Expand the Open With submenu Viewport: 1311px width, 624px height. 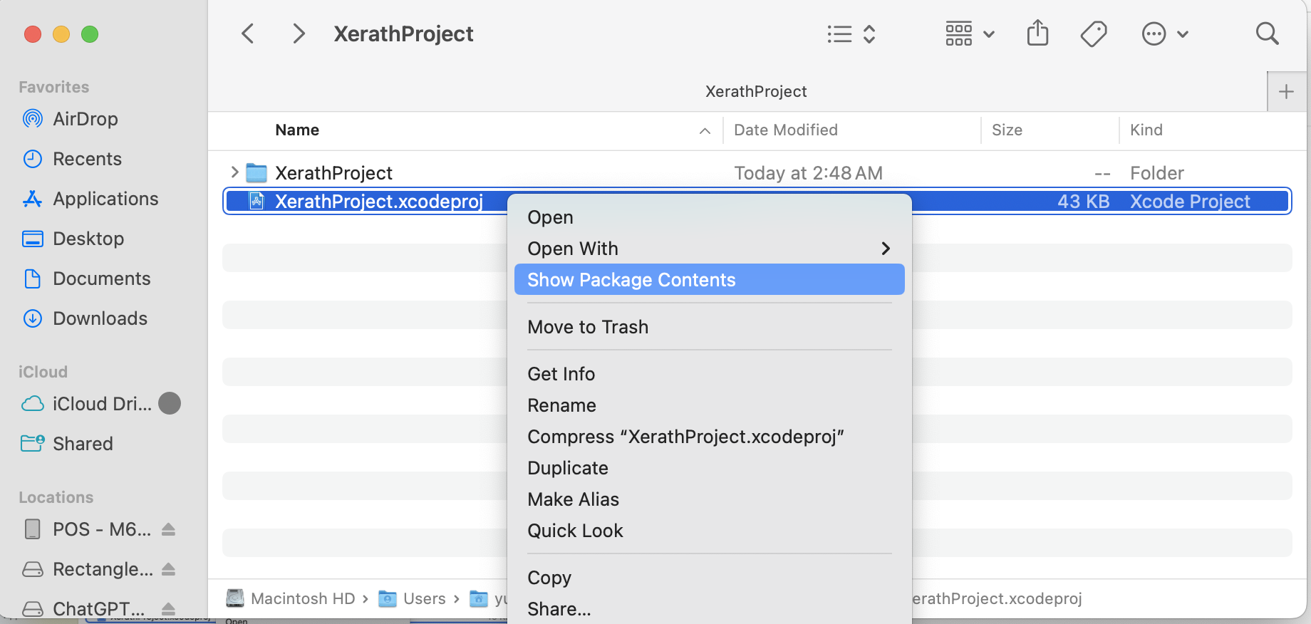coord(709,249)
